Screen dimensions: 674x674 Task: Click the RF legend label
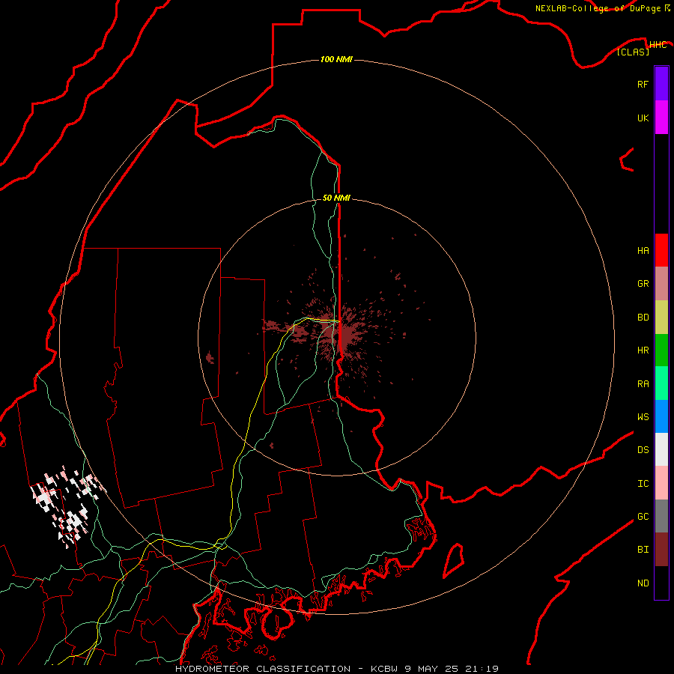pos(643,84)
